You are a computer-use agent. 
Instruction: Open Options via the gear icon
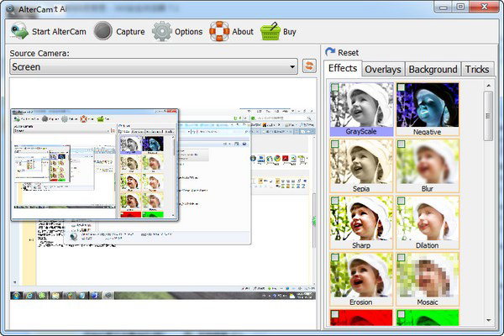pyautogui.click(x=162, y=31)
